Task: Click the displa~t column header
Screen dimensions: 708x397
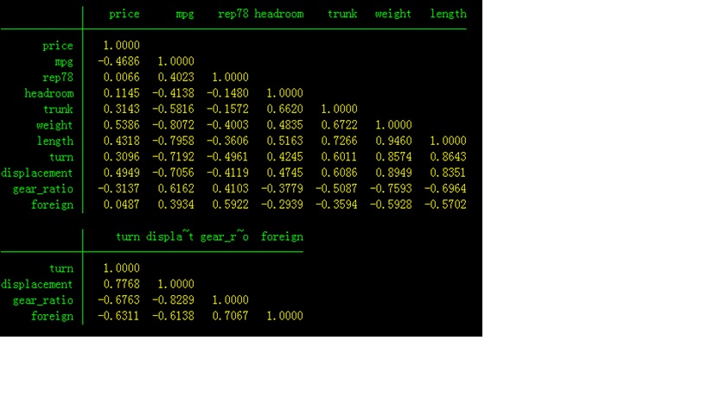Action: [170, 236]
